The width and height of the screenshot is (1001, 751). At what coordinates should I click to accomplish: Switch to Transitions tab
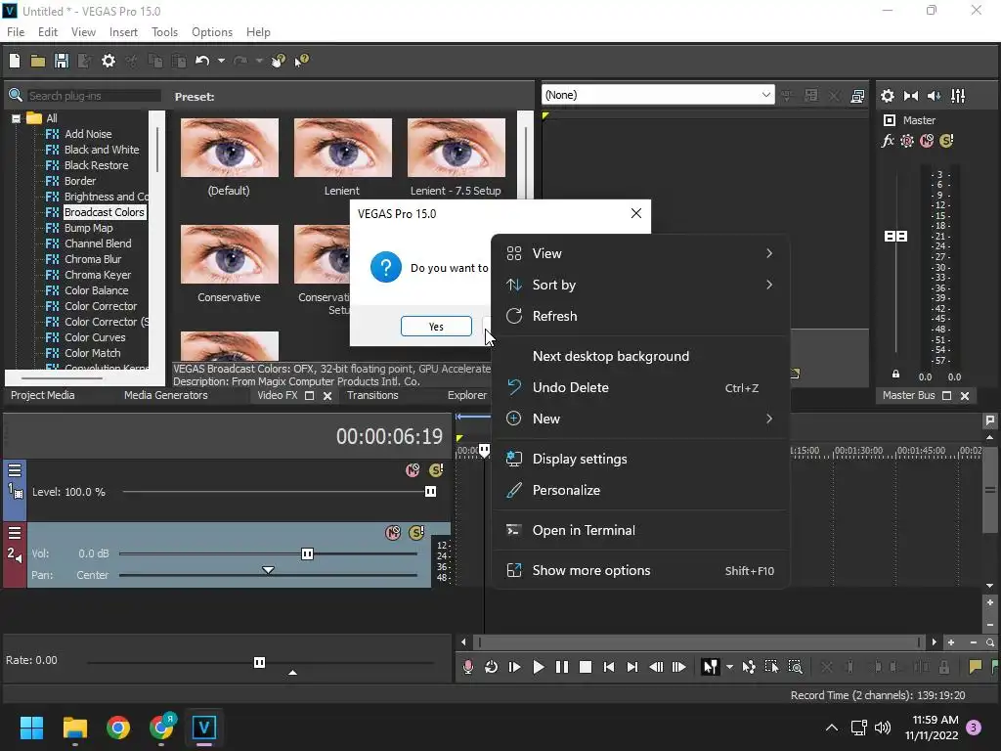(372, 395)
